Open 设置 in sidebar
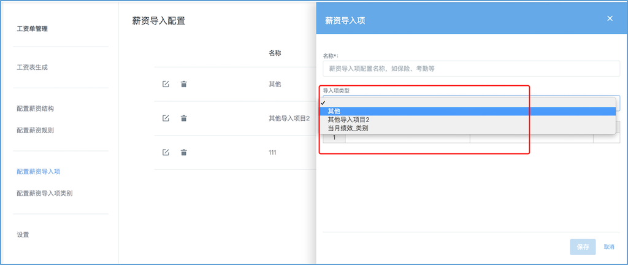This screenshot has width=628, height=265. coord(23,234)
